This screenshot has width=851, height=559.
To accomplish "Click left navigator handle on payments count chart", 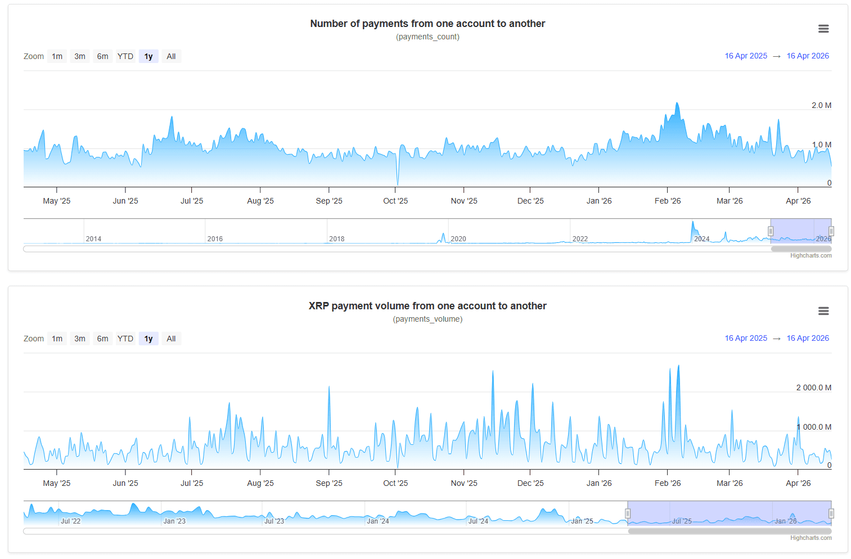I will pyautogui.click(x=771, y=231).
